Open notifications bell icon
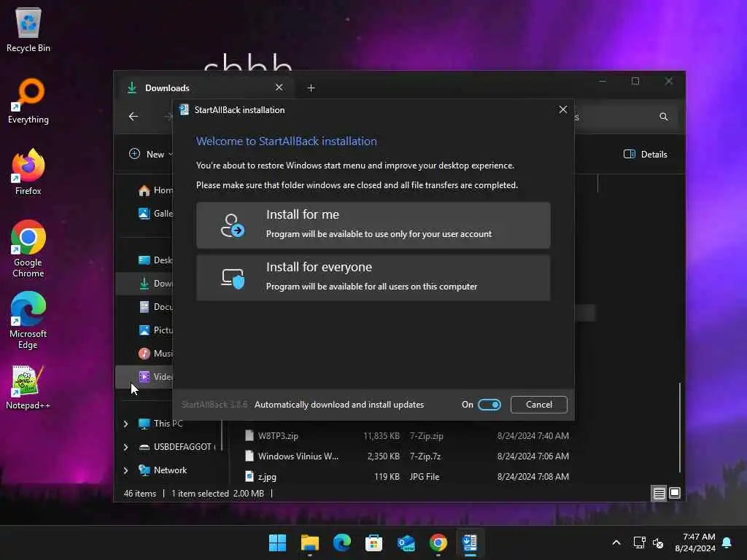 point(727,542)
